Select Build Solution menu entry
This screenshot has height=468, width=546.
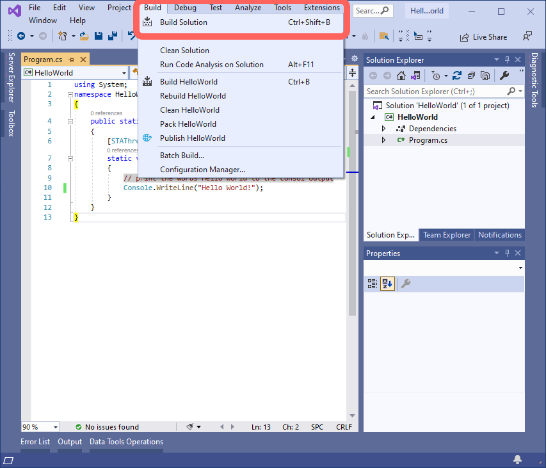tap(241, 22)
